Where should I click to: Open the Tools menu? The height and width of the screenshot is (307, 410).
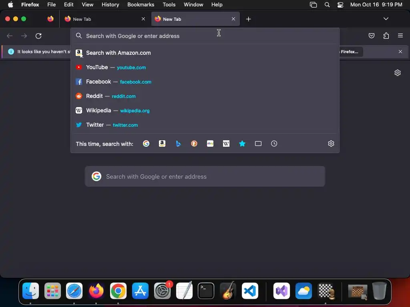(169, 4)
